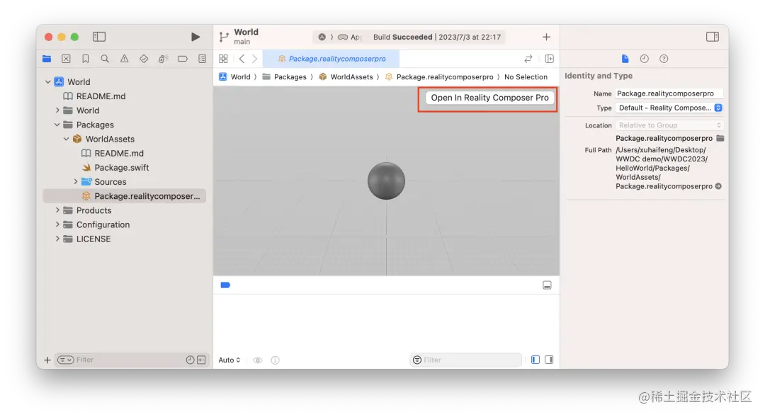The height and width of the screenshot is (417, 765).
Task: Open the Debug navigator
Action: (163, 59)
